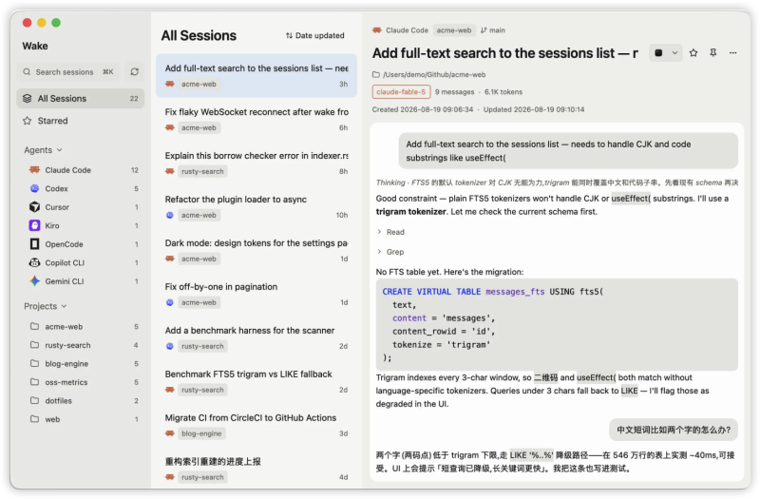
Task: Open the more options ellipsis menu
Action: coord(732,53)
